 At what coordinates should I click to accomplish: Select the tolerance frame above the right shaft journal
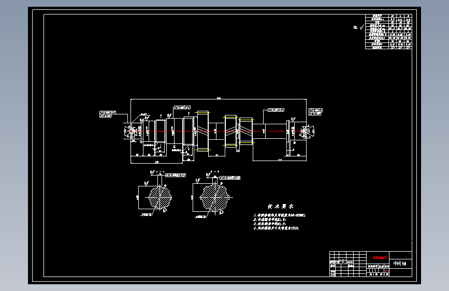coord(276,110)
